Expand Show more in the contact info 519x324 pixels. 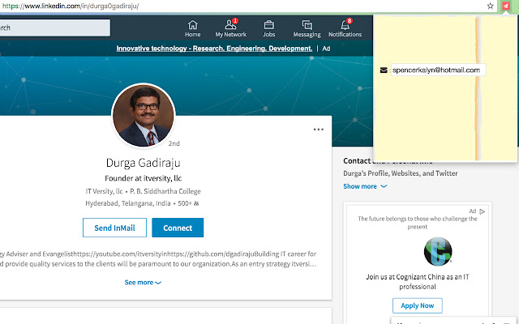365,186
